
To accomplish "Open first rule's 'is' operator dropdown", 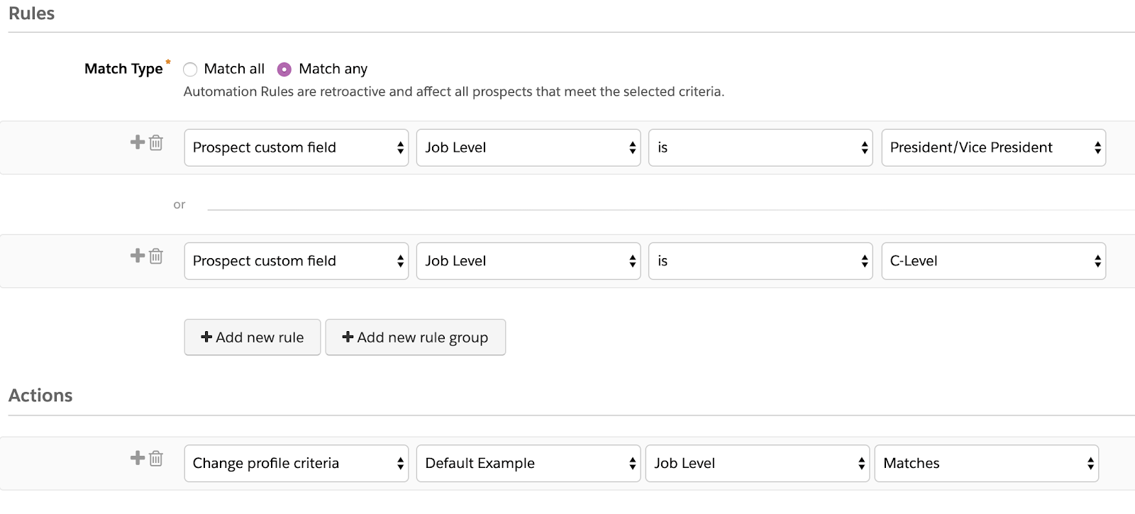I will pyautogui.click(x=760, y=147).
